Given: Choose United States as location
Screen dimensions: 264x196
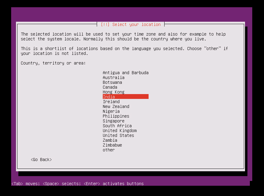Looking at the screenshot, I should (x=118, y=135).
